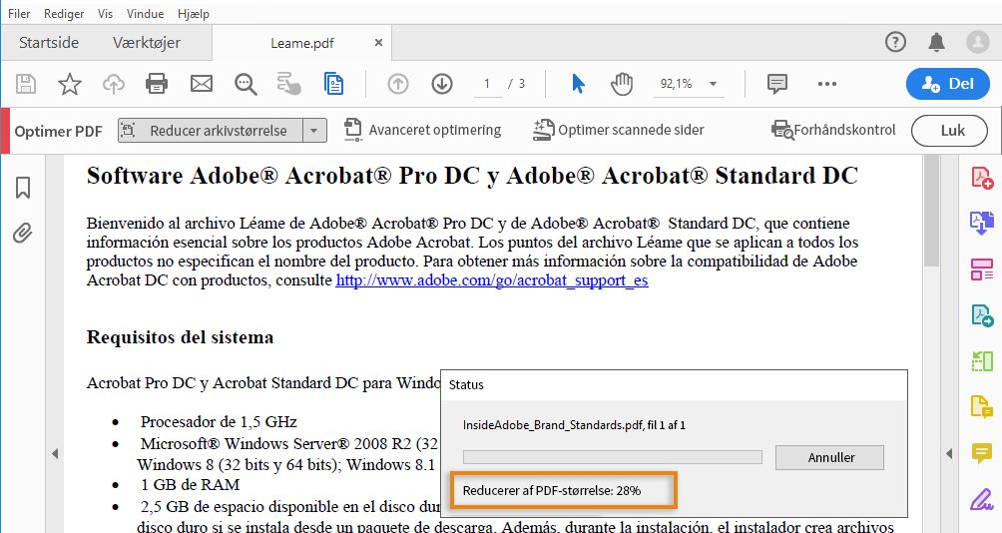The width and height of the screenshot is (1002, 533).
Task: Select the Leame.pdf document tab
Action: coord(301,43)
